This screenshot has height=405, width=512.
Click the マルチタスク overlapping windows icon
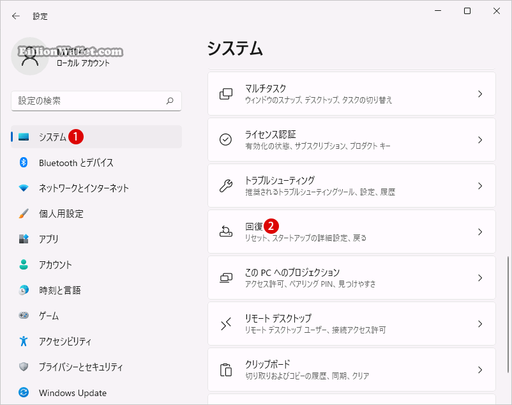coord(225,94)
